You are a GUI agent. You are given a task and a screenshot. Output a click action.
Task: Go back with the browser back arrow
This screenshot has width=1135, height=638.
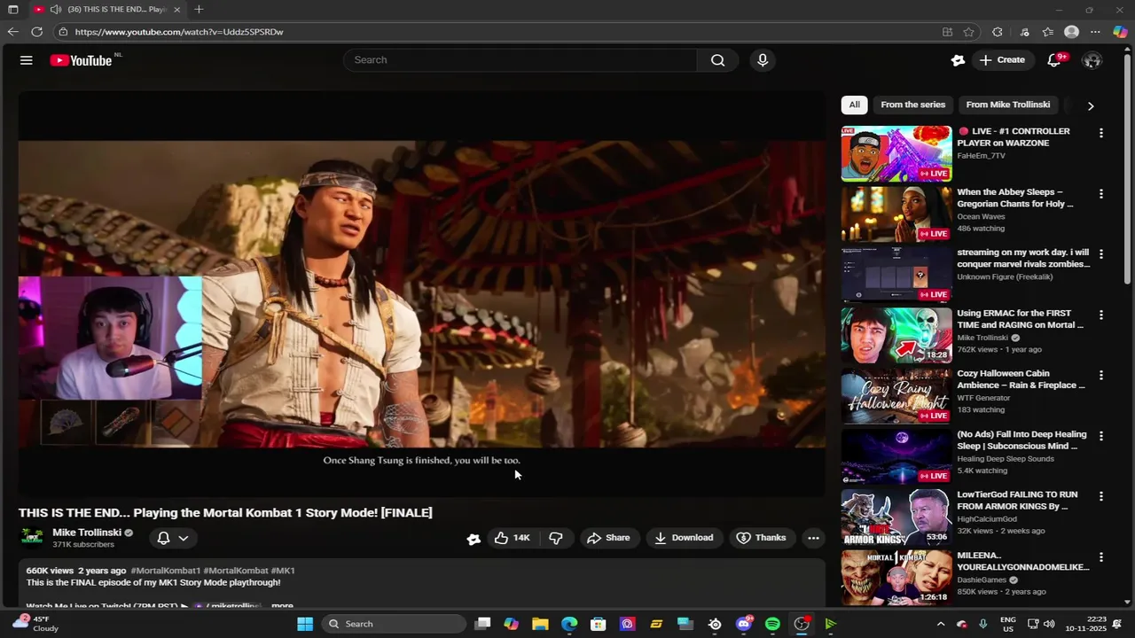click(x=12, y=32)
